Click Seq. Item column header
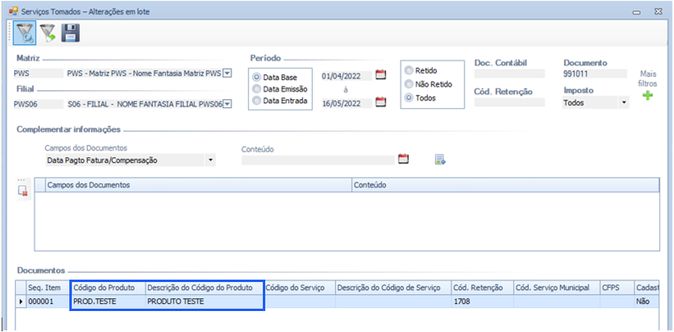674x332 pixels. coord(48,288)
